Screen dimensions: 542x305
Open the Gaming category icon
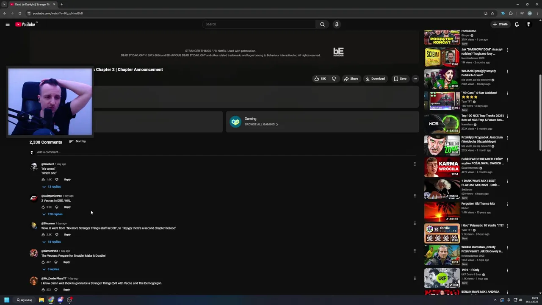[235, 122]
